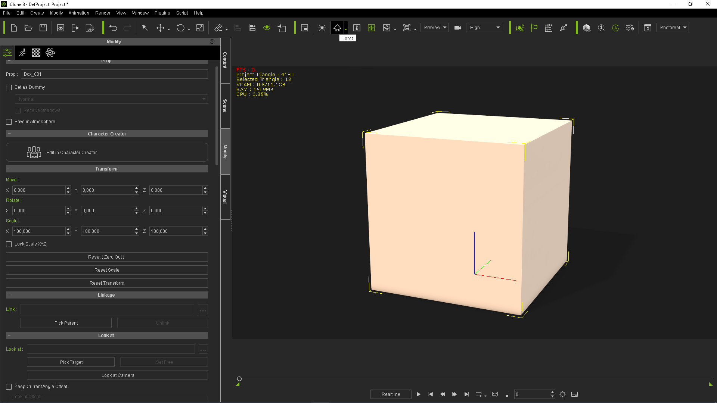Click the Light settings icon

pyautogui.click(x=322, y=28)
